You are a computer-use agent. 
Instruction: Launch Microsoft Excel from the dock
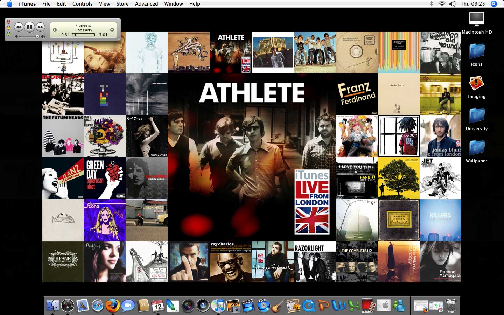(x=354, y=306)
